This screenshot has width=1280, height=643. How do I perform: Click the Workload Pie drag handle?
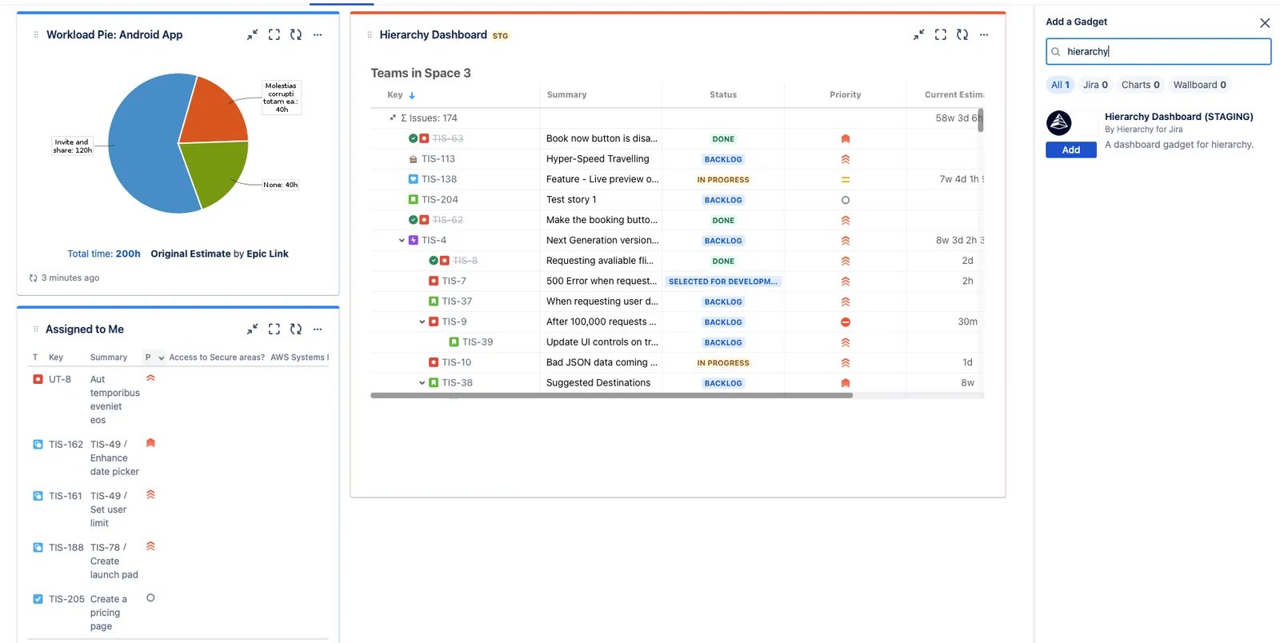36,34
